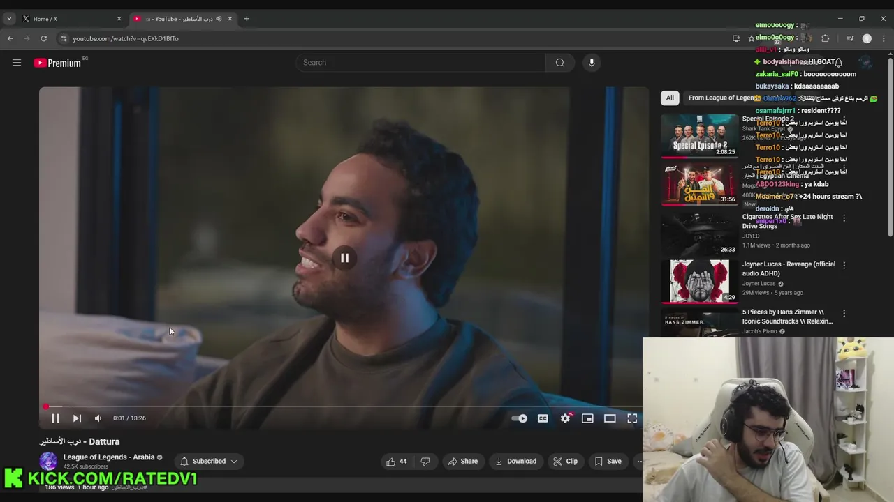Switch to the Home / X tab
The width and height of the screenshot is (894, 502).
click(71, 19)
